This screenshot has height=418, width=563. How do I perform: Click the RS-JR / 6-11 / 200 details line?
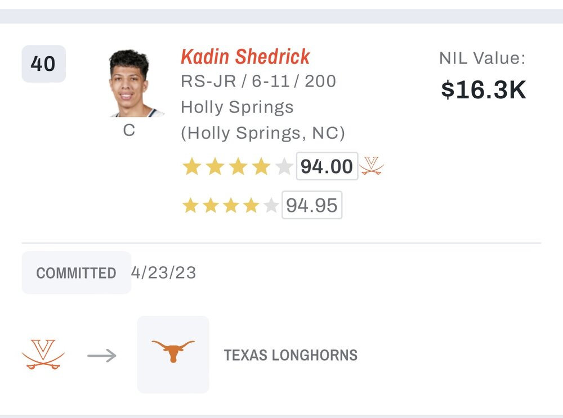258,81
